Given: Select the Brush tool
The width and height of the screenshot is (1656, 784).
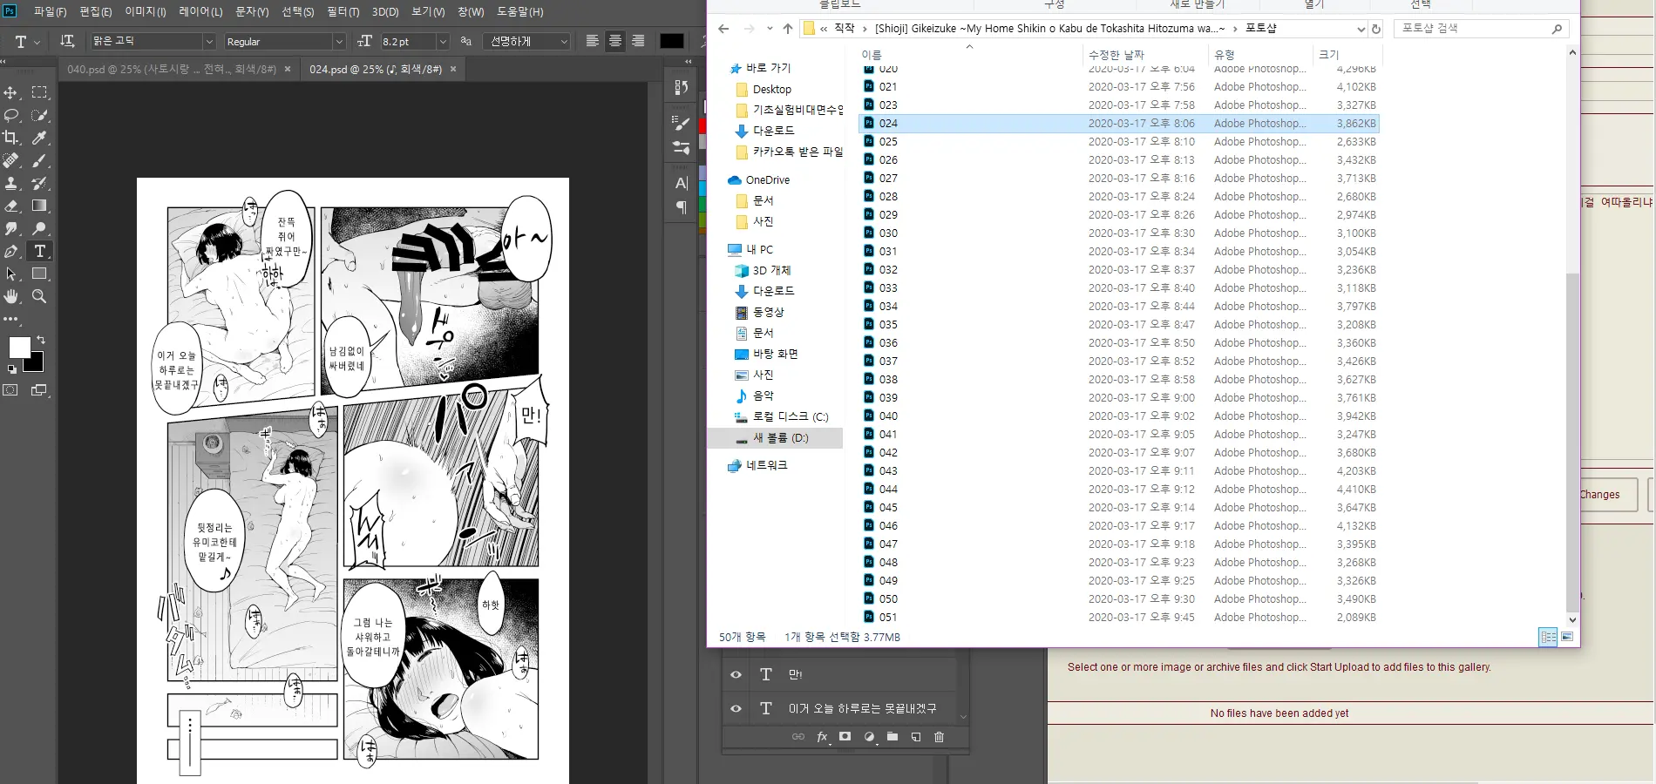Looking at the screenshot, I should pyautogui.click(x=39, y=160).
